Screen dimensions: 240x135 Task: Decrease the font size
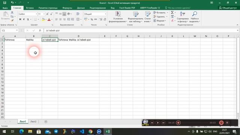(x=51, y=14)
